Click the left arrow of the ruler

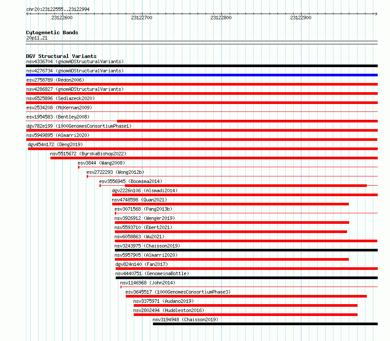pos(28,14)
